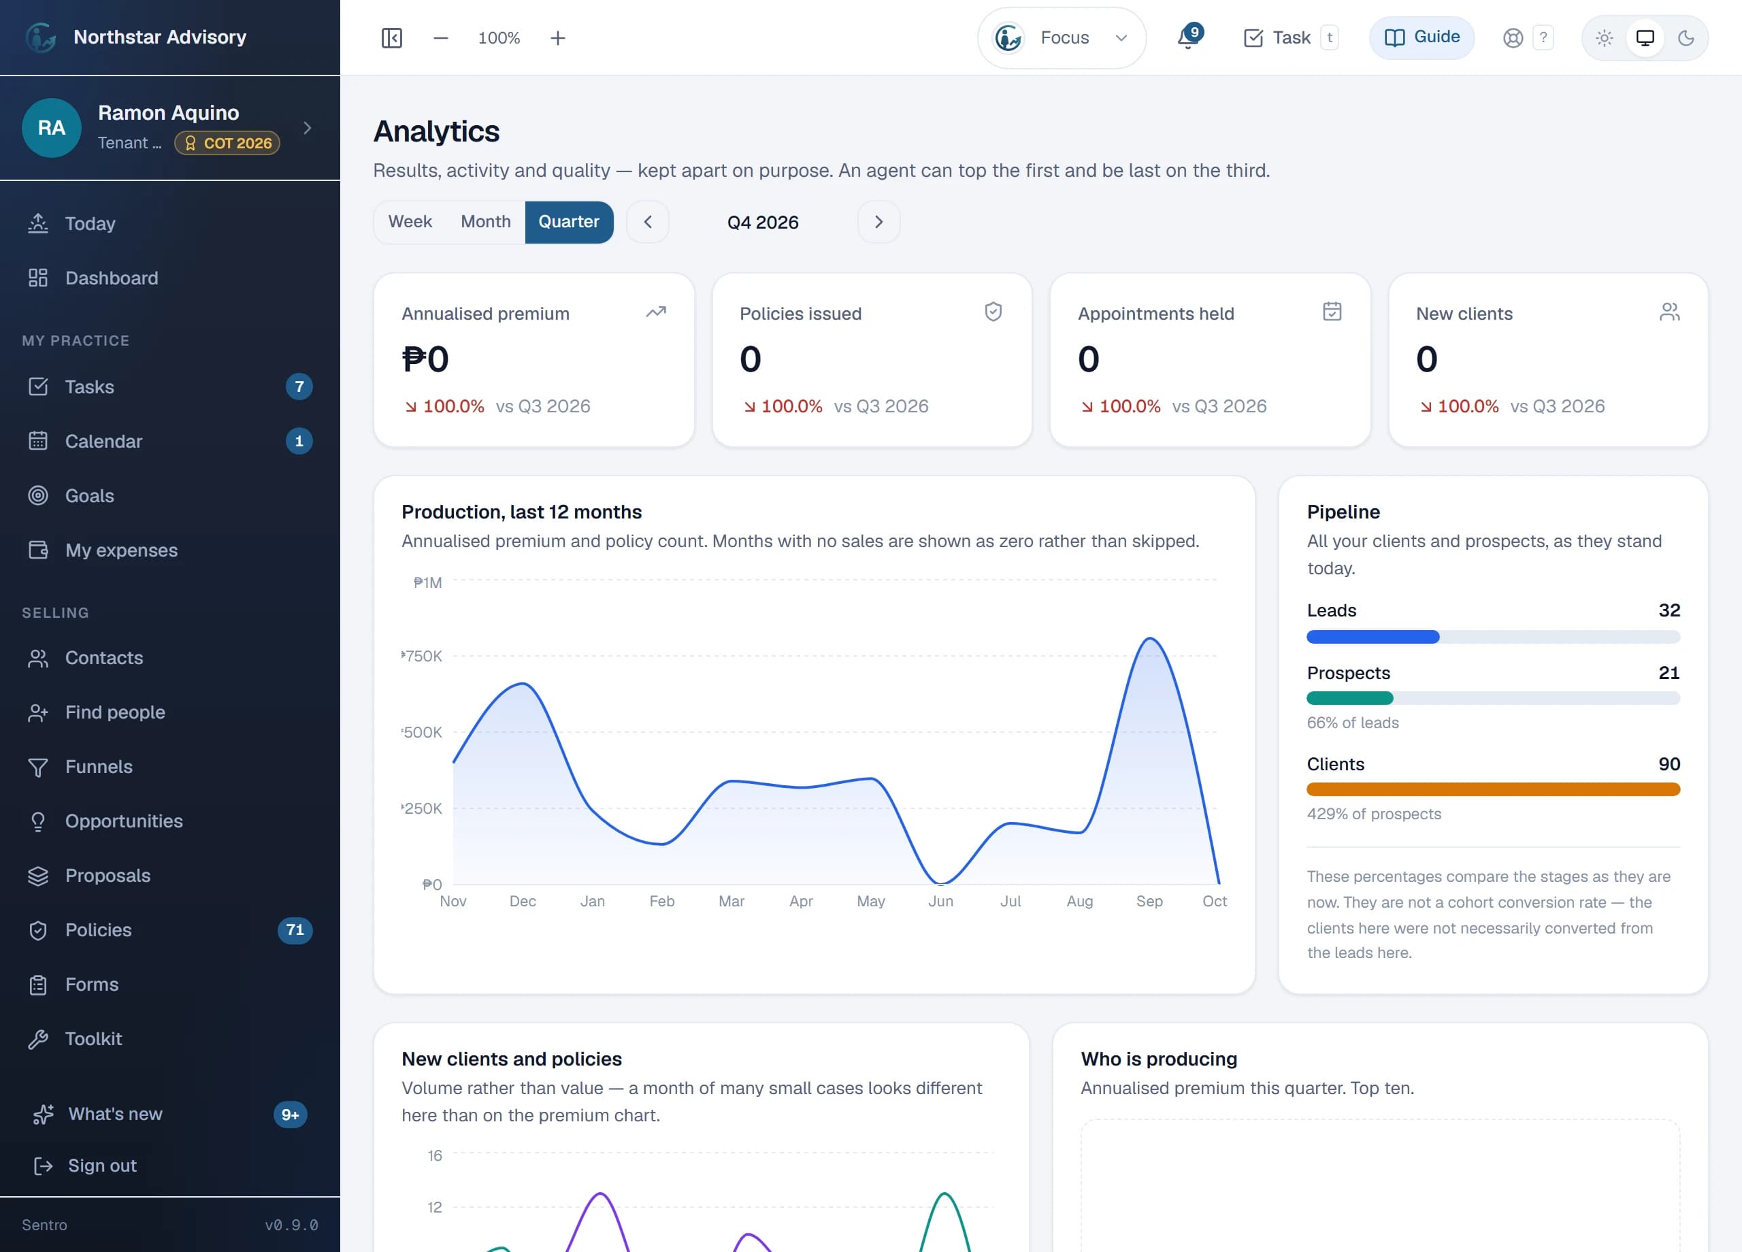Click the calendar icon on Appointments held card

point(1332,311)
